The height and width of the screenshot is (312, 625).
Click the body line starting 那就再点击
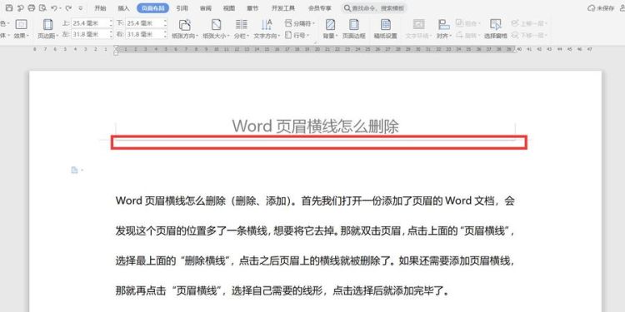point(282,291)
